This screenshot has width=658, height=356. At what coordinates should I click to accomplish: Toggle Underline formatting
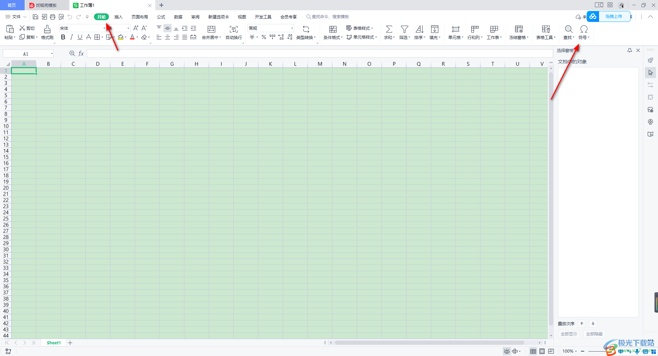coord(80,37)
